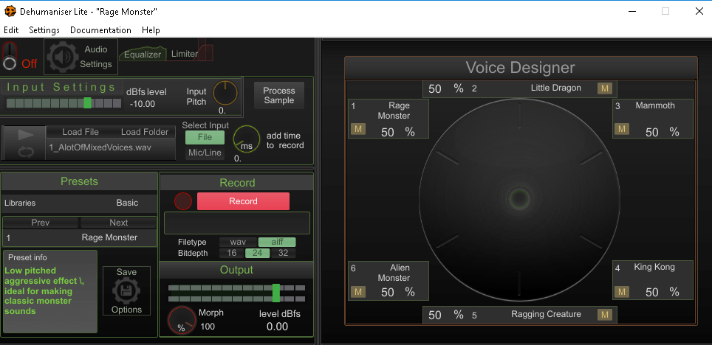This screenshot has width=712, height=345.
Task: Open the Documentation menu
Action: pos(100,30)
